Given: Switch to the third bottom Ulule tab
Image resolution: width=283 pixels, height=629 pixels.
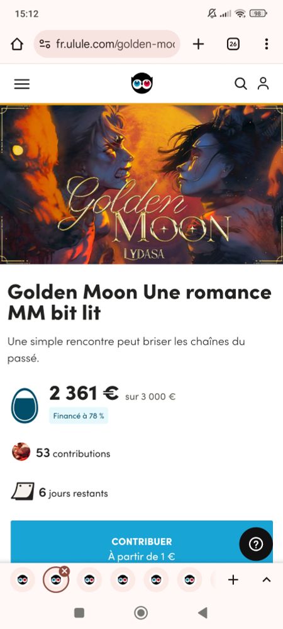Looking at the screenshot, I should (x=89, y=580).
